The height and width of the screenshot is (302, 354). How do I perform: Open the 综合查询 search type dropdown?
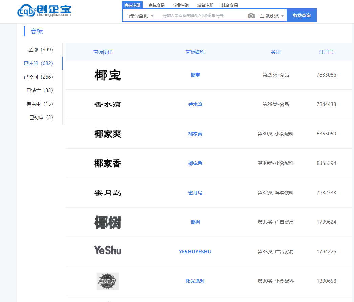pos(141,16)
